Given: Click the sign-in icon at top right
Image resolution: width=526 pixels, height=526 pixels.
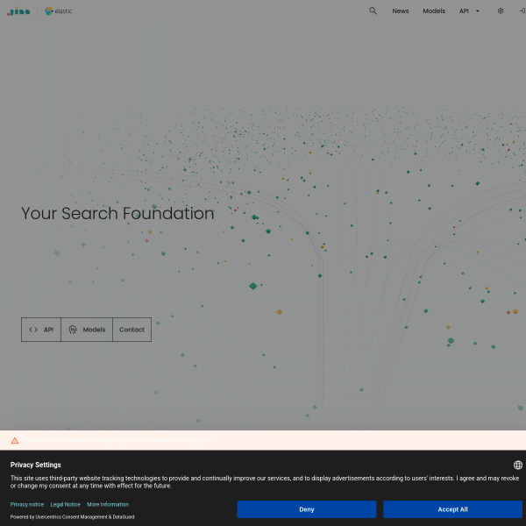Looking at the screenshot, I should click(522, 11).
